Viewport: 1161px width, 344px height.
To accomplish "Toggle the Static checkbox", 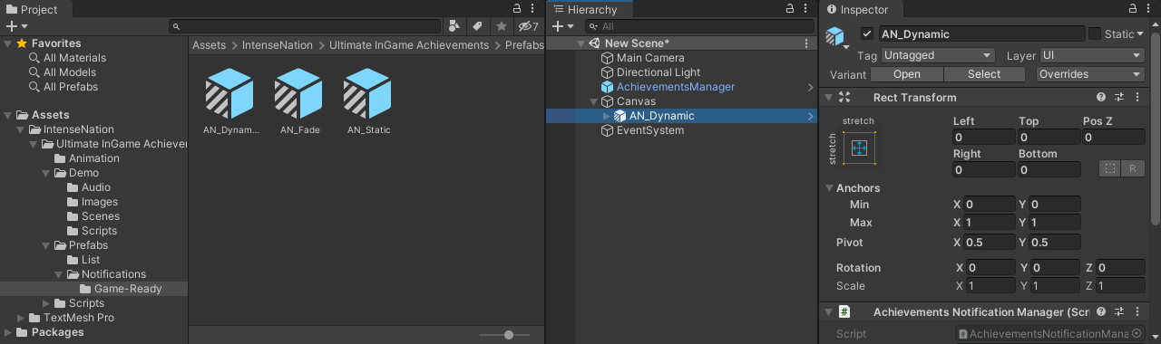I will pos(1095,34).
